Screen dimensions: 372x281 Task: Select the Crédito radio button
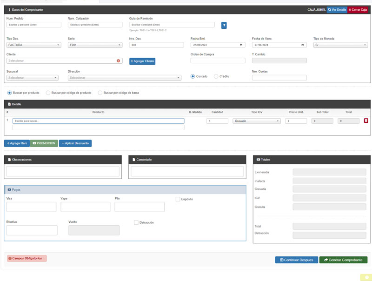coord(216,76)
